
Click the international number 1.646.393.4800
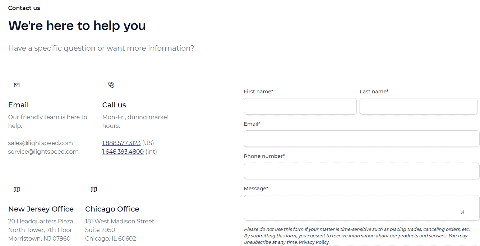(123, 152)
